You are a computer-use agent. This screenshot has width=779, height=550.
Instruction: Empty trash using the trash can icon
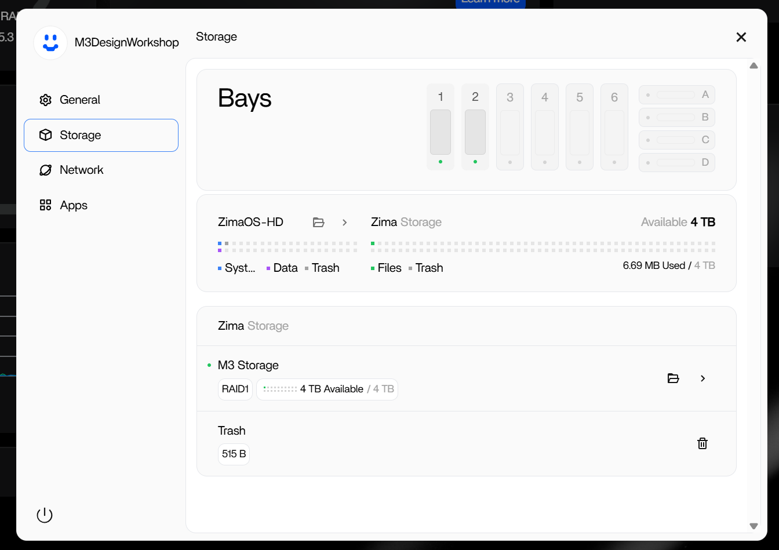pos(702,444)
